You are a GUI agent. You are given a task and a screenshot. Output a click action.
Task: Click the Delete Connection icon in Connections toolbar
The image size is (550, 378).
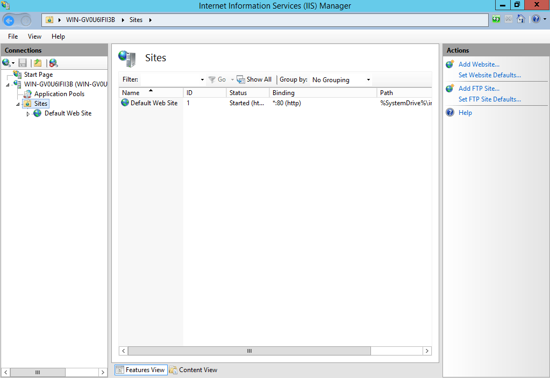(53, 63)
